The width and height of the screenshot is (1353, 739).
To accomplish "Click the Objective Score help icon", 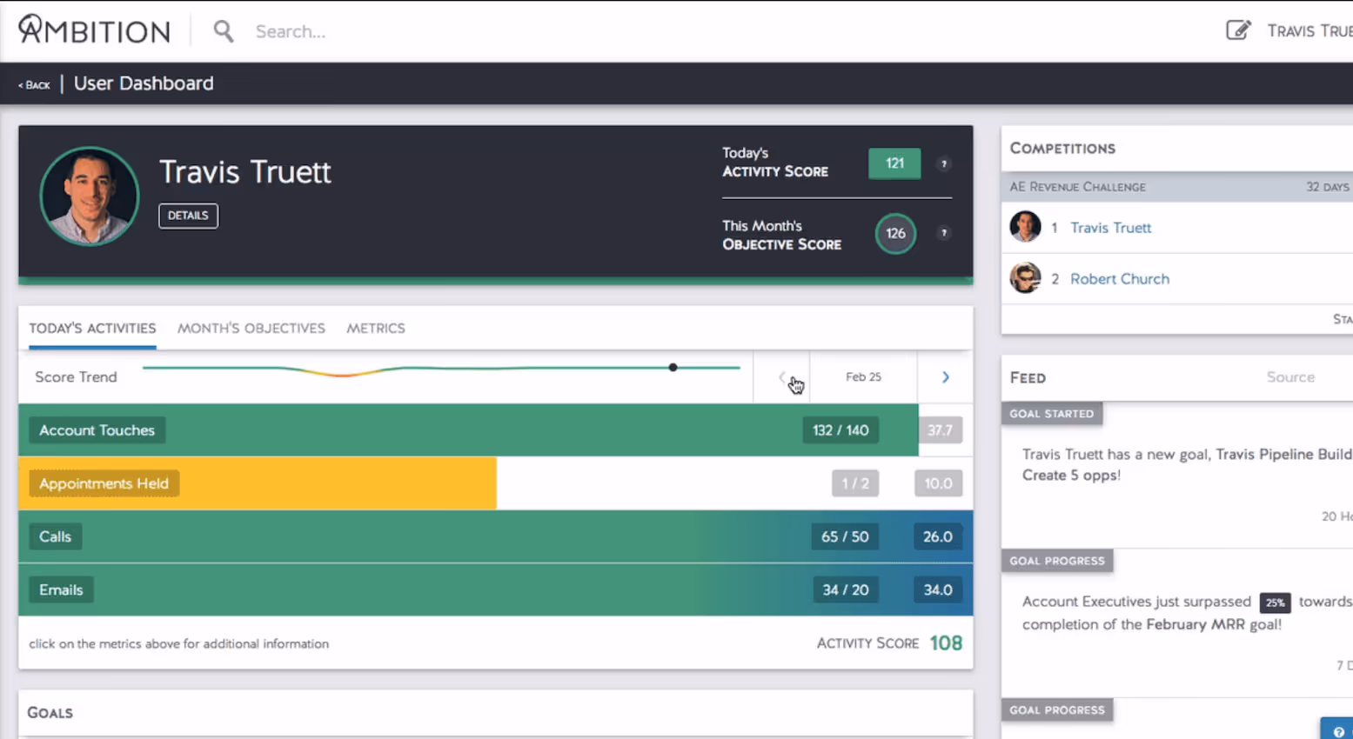I will tap(943, 233).
